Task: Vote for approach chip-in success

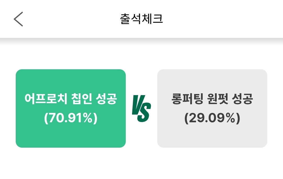Action: [x=71, y=108]
